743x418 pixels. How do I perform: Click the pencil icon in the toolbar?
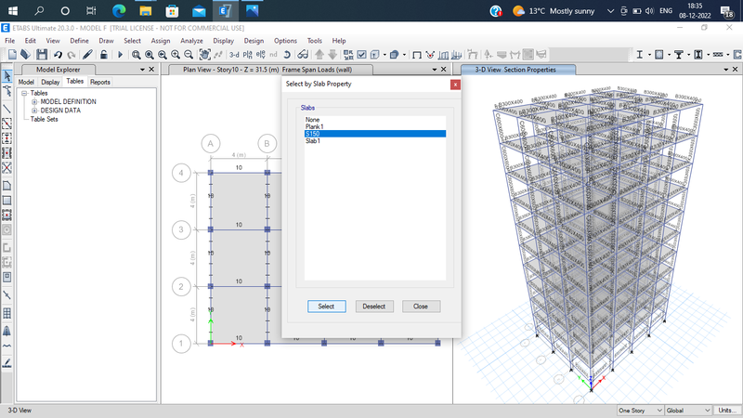87,55
